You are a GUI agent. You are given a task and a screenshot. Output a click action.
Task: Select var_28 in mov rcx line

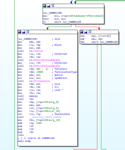pos(54,111)
